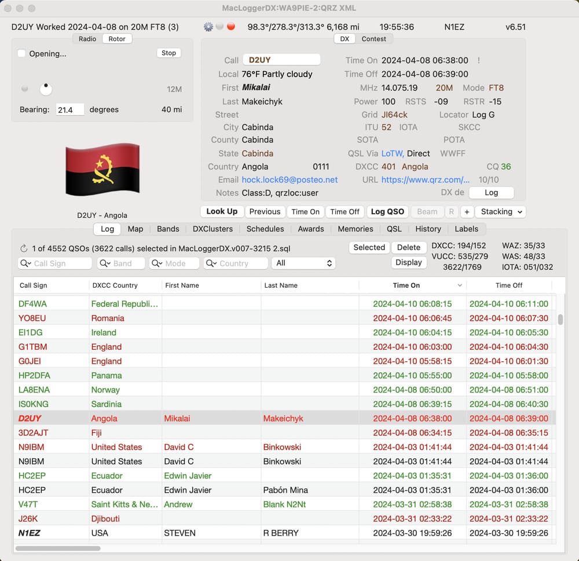
Task: Open the History tab
Action: (428, 229)
